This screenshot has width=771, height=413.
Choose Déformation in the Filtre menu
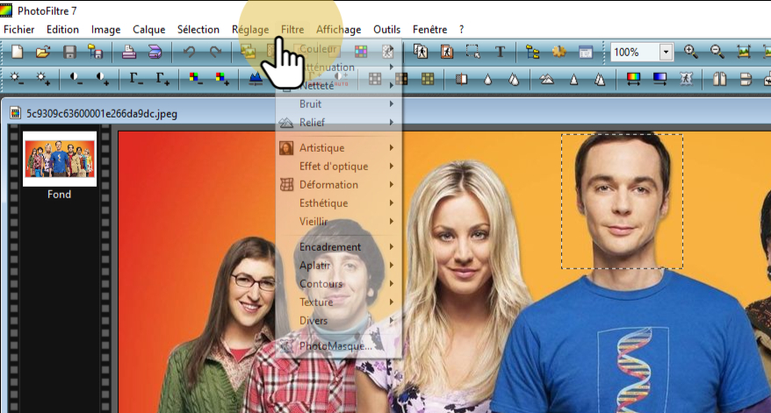click(338, 185)
